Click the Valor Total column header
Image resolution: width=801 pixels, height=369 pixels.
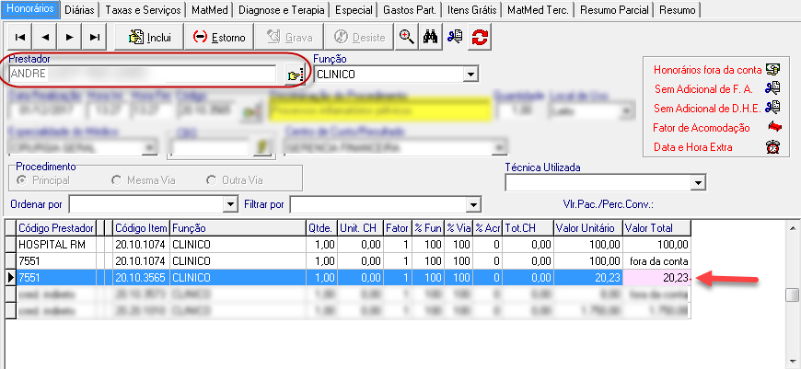click(x=656, y=228)
